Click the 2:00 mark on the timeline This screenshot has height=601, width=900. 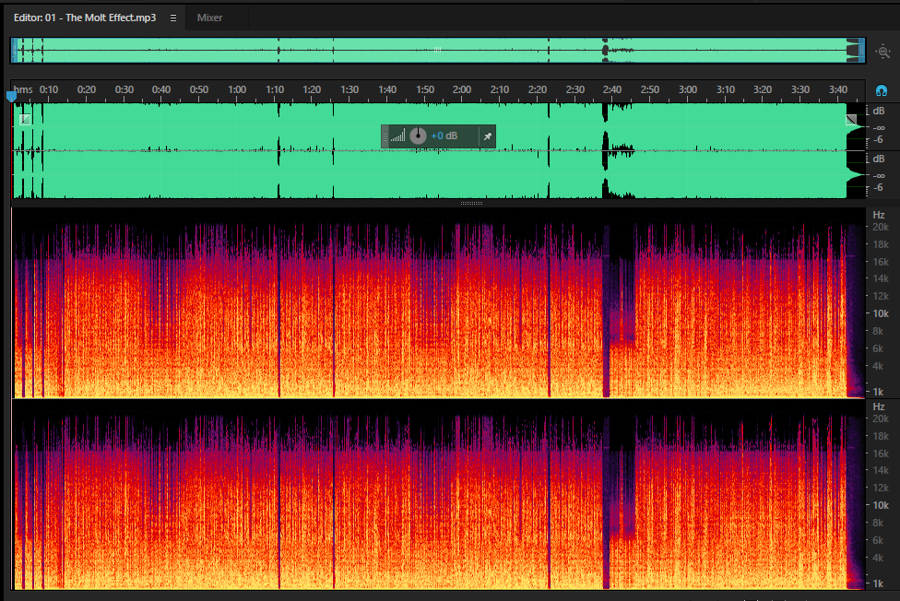click(462, 89)
